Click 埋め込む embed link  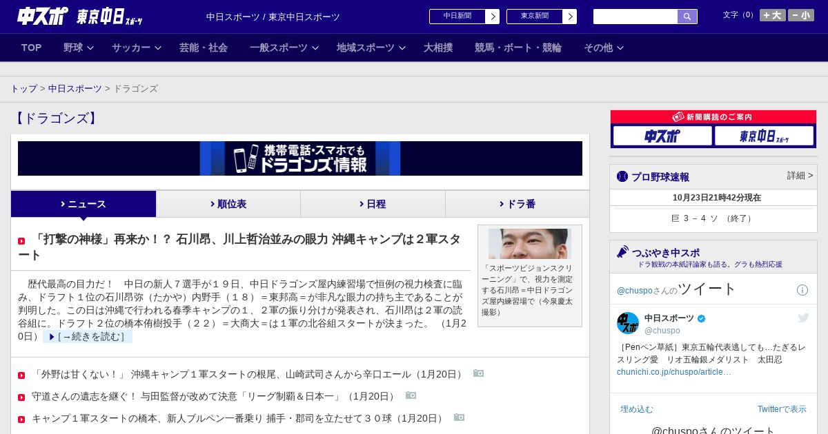[x=637, y=409]
